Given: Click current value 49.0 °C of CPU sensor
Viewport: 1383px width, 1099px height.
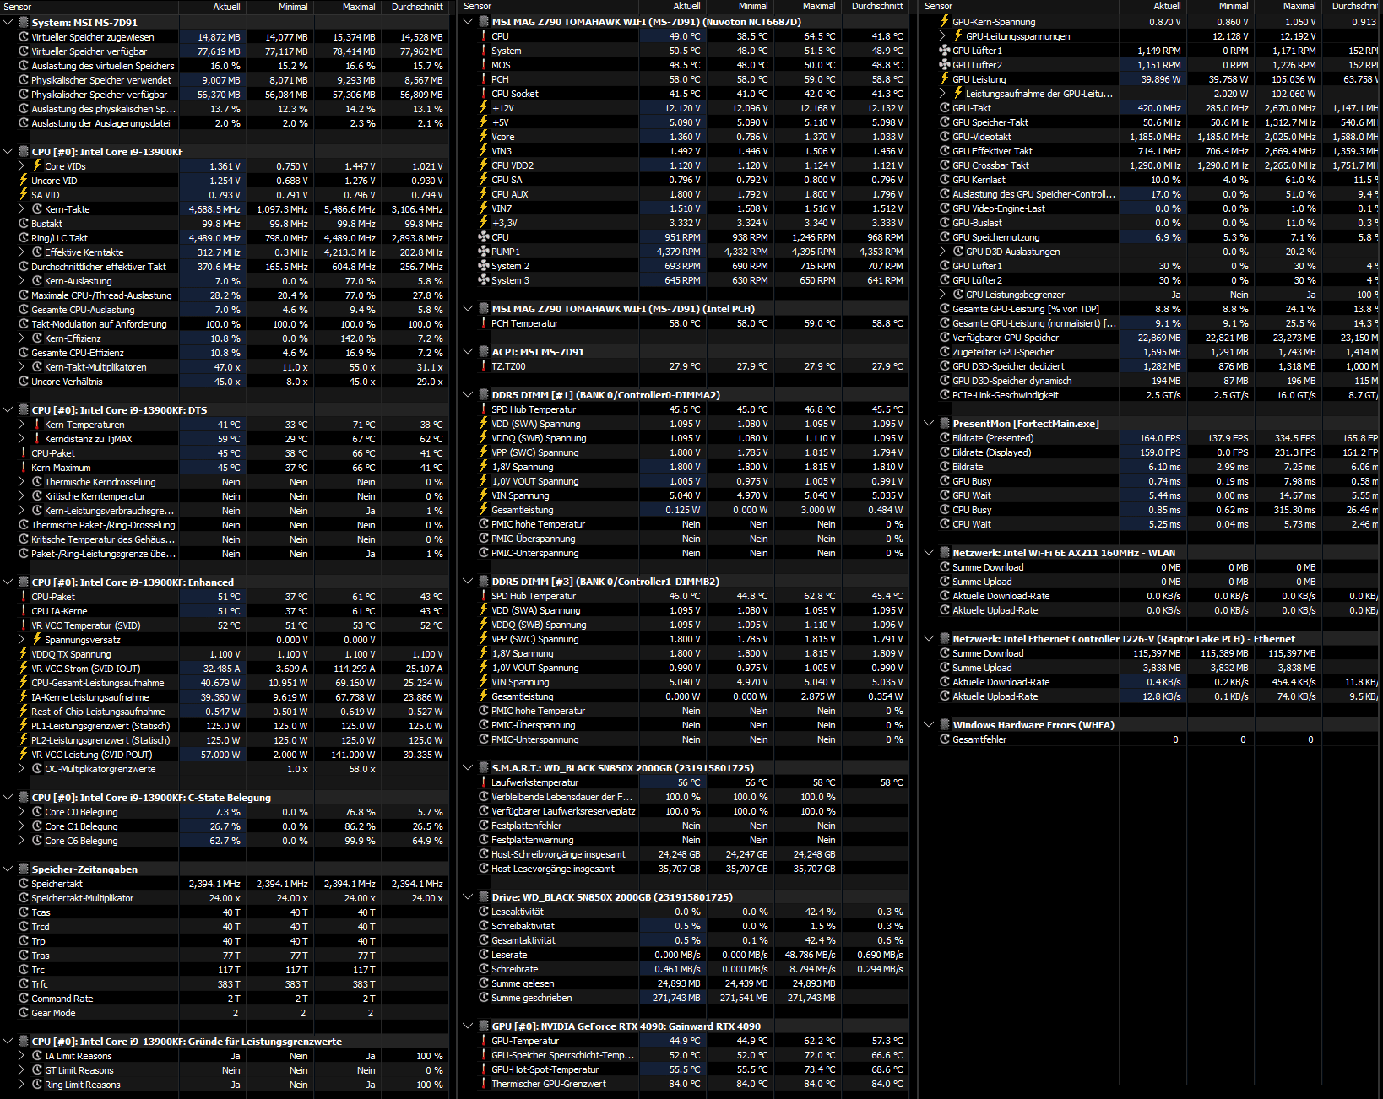Looking at the screenshot, I should point(674,36).
